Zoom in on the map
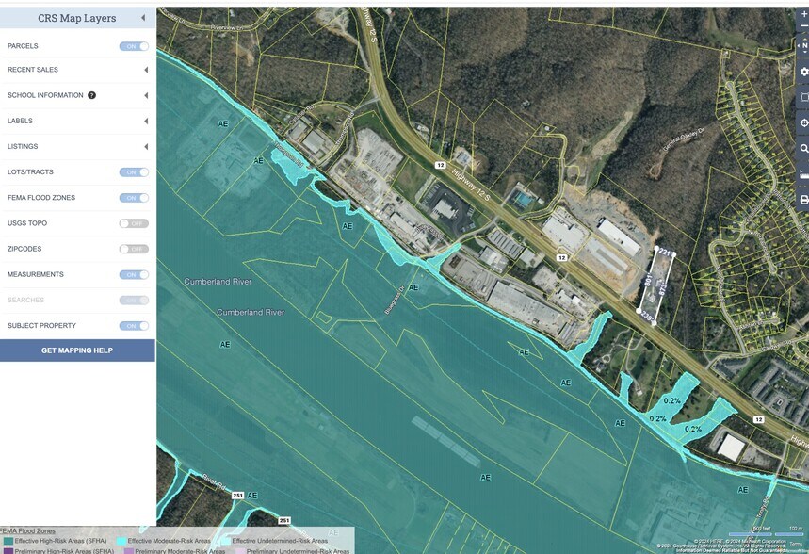Screen dimensions: 809x554 click(x=802, y=15)
